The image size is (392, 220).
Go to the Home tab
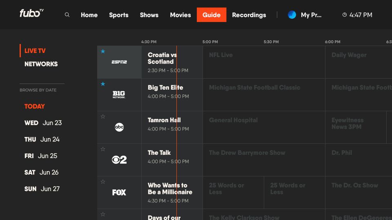[x=89, y=15]
